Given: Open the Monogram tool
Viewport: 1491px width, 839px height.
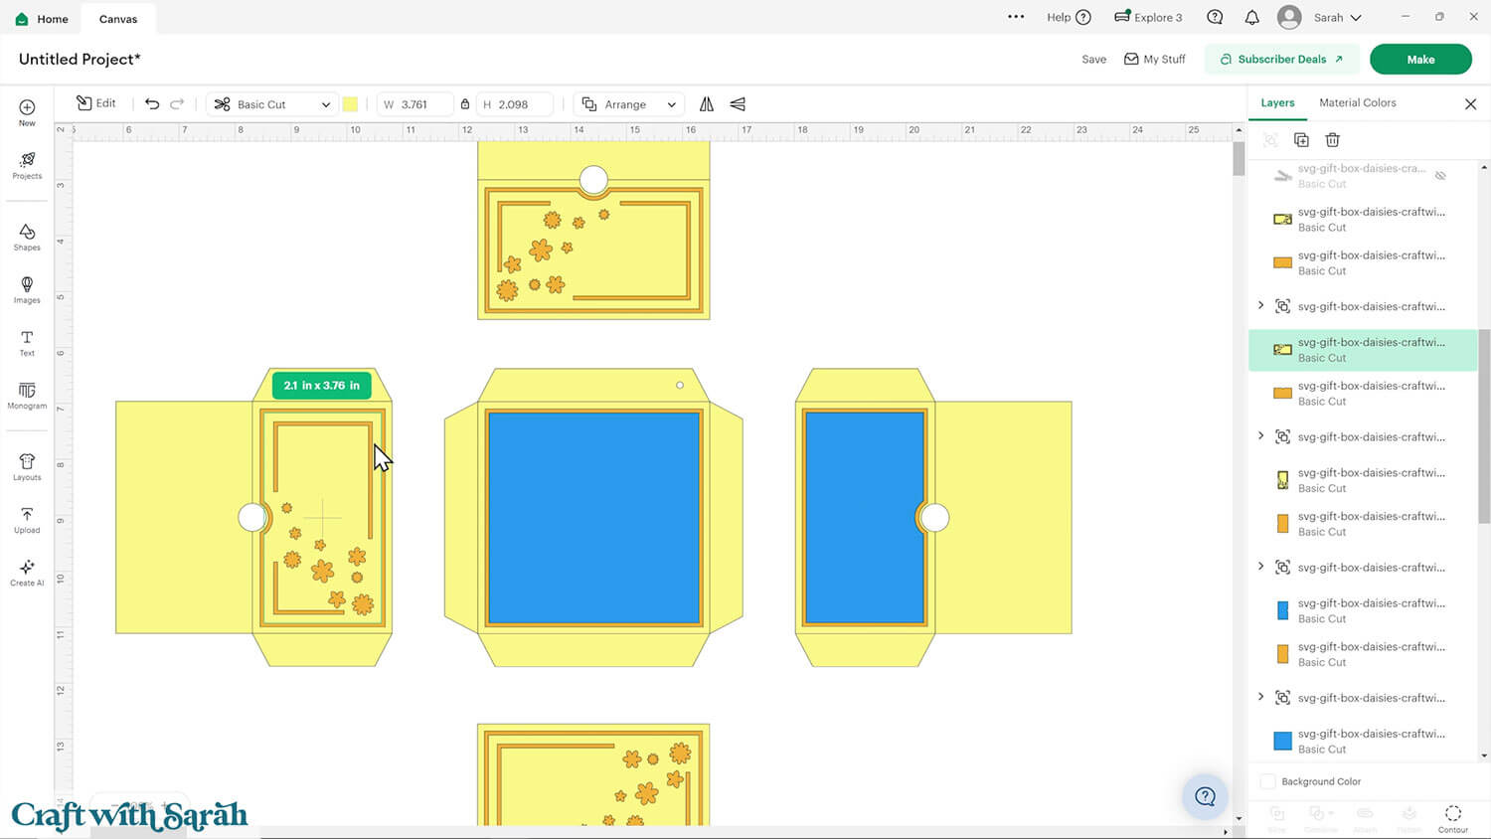Looking at the screenshot, I should coord(27,395).
